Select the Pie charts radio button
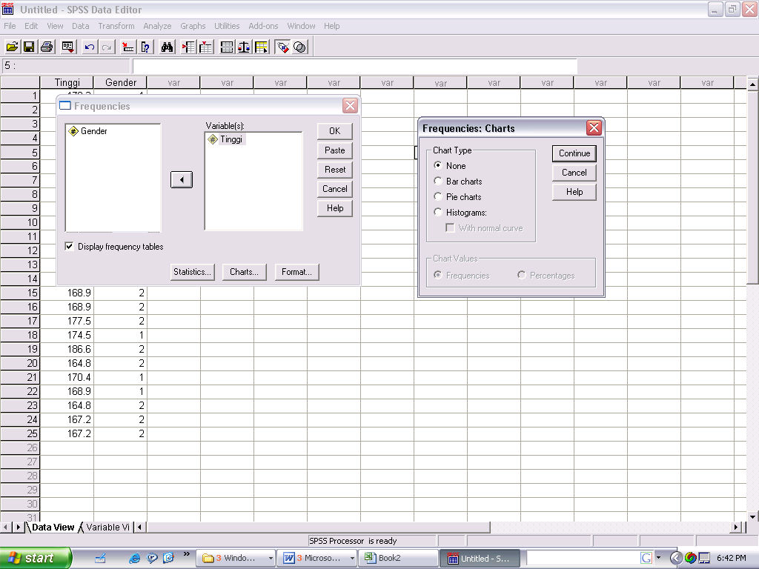The image size is (759, 569). pyautogui.click(x=438, y=196)
